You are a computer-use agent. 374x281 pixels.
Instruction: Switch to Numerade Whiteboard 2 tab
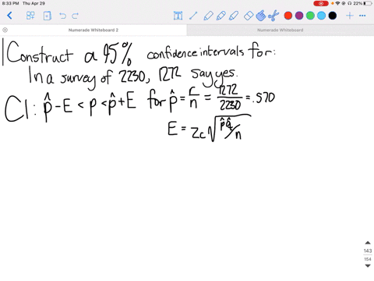click(93, 30)
